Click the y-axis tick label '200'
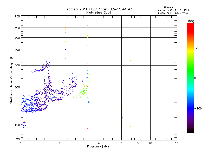208x156 pixels. 17,87
